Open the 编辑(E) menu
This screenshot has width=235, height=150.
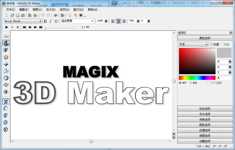coord(23,10)
